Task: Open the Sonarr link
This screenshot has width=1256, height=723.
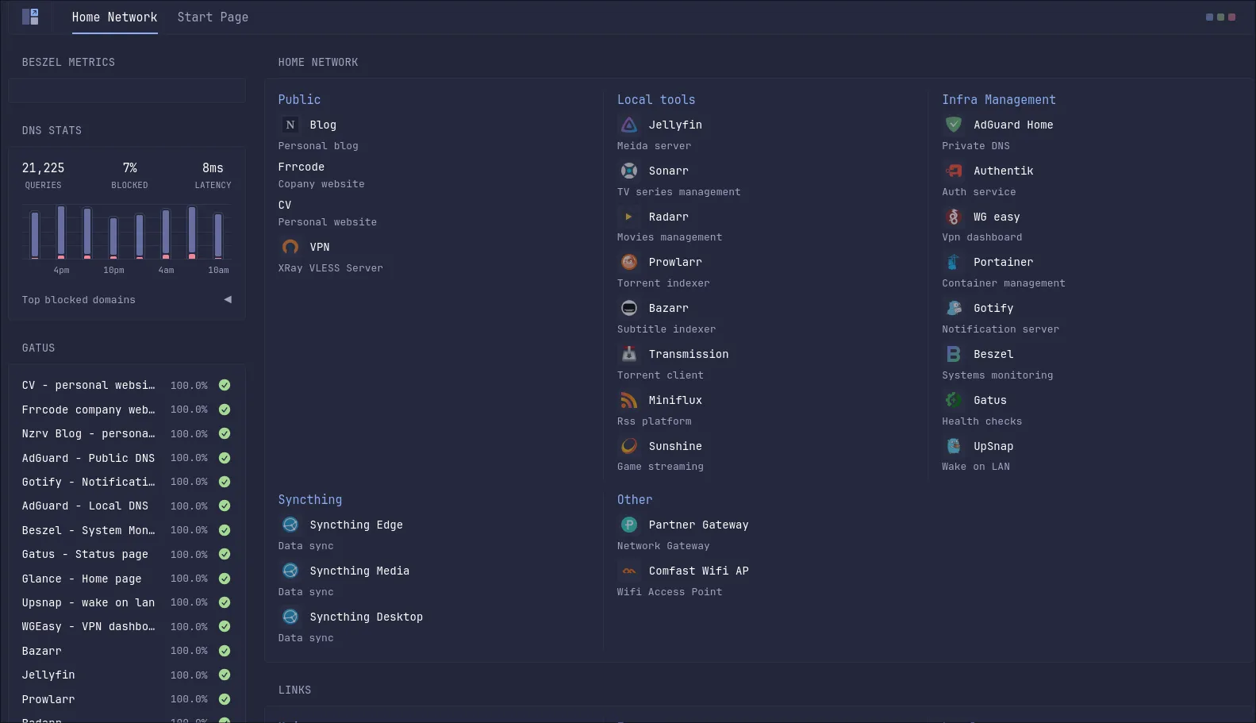Action: pyautogui.click(x=668, y=171)
